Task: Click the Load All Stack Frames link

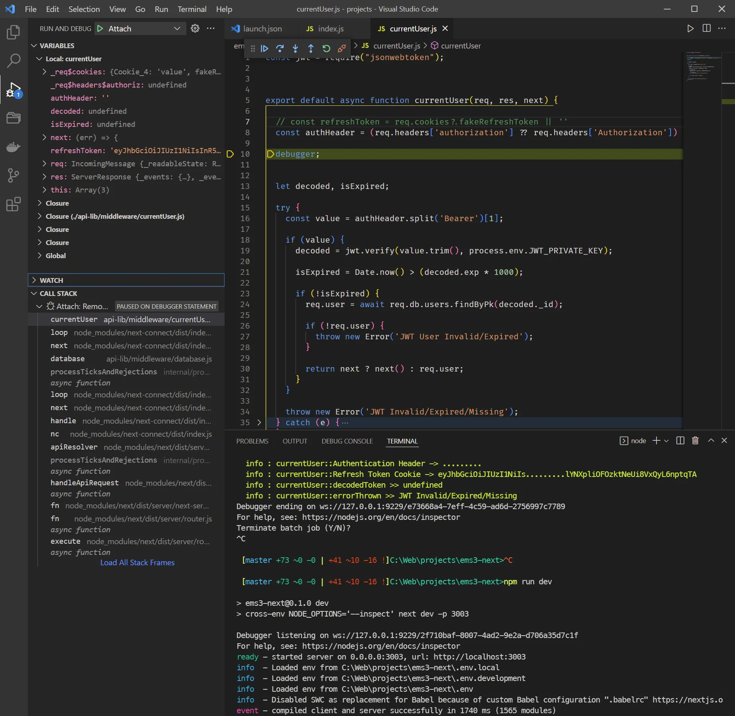Action: pos(137,562)
